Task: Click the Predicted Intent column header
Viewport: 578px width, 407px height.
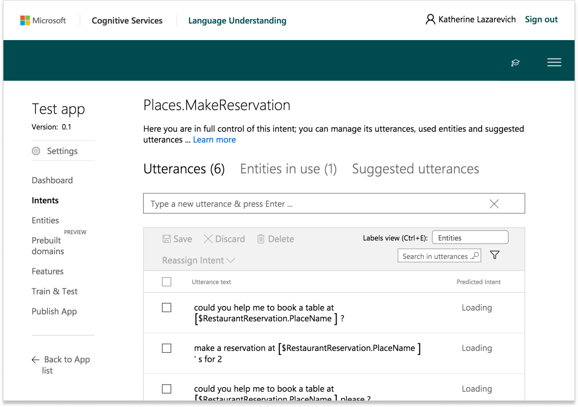Action: click(478, 282)
